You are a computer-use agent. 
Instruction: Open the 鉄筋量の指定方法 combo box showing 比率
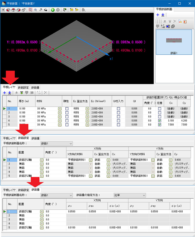point(130,195)
